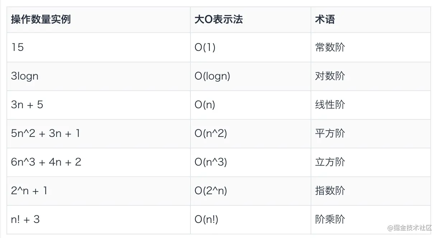439x238 pixels.
Task: Click the 操作数量实例 column header
Action: [x=99, y=20]
